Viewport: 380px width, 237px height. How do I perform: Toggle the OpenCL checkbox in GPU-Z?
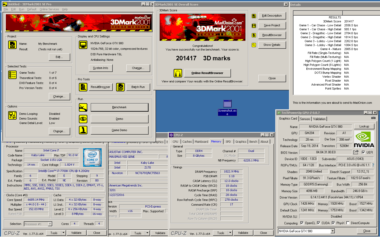[x=302, y=223]
